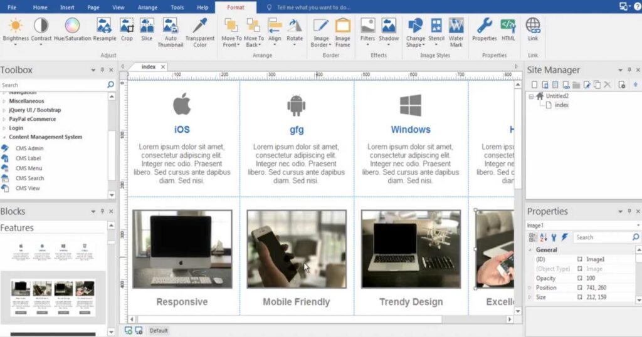Open the Brightness adjustment tool
Screen dimensions: 642x337
16,31
